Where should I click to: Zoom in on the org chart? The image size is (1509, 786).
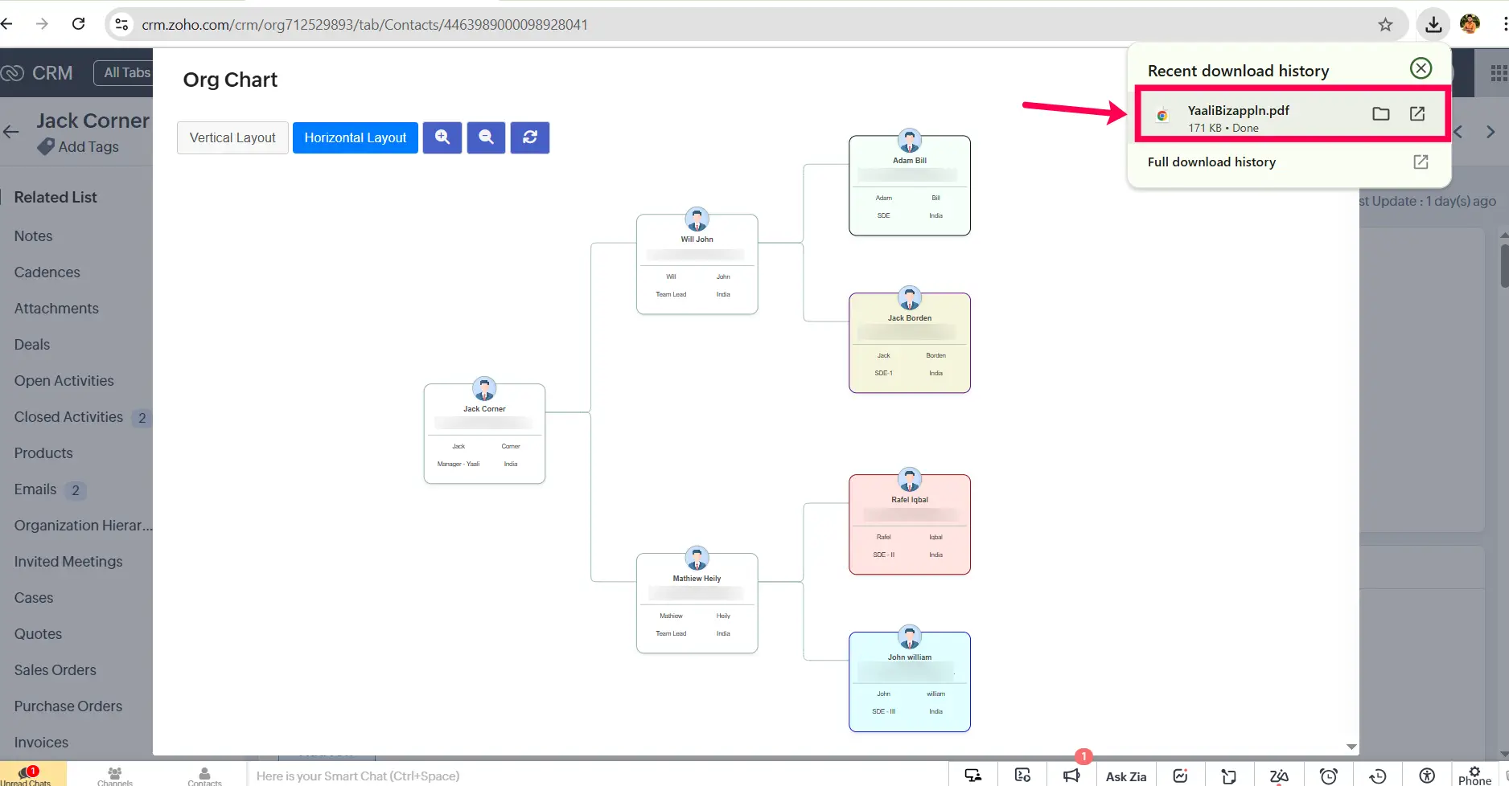[x=442, y=137]
